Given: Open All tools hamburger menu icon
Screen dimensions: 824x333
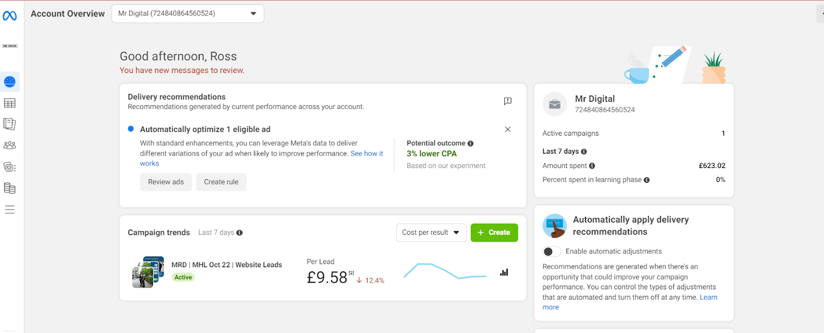Looking at the screenshot, I should pyautogui.click(x=10, y=210).
